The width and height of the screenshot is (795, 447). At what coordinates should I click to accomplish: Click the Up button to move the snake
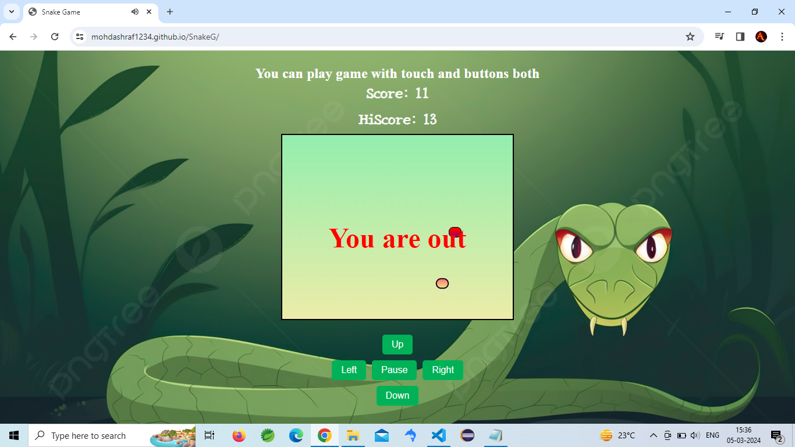pos(397,344)
